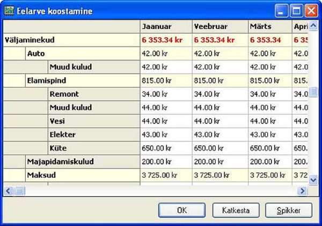Image resolution: width=322 pixels, height=226 pixels.
Task: Select the Remont subcategory row
Action: point(64,94)
